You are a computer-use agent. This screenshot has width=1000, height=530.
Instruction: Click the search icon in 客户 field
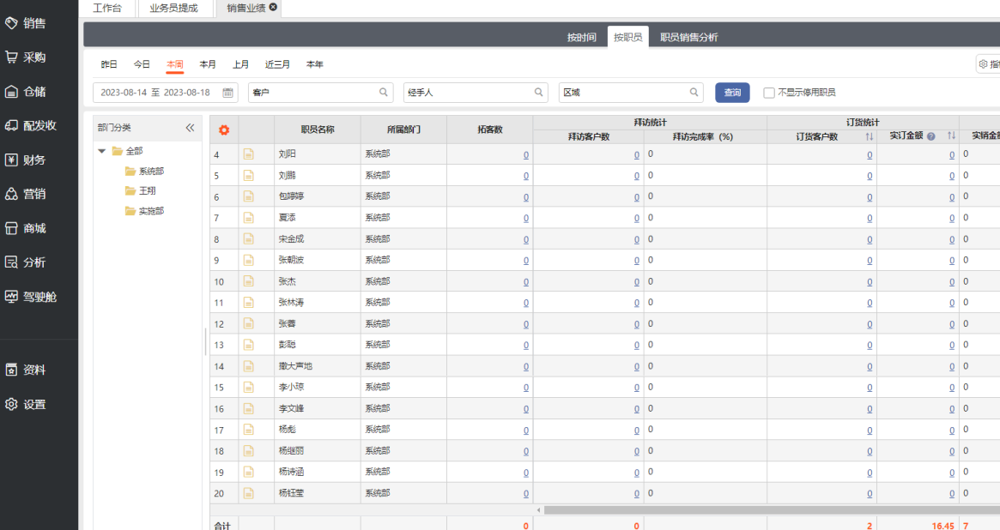pyautogui.click(x=384, y=93)
